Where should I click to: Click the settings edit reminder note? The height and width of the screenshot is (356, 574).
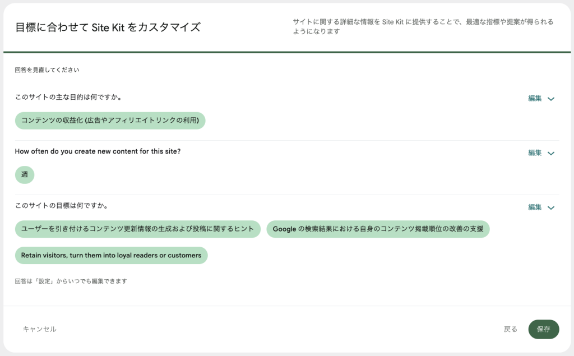click(71, 281)
